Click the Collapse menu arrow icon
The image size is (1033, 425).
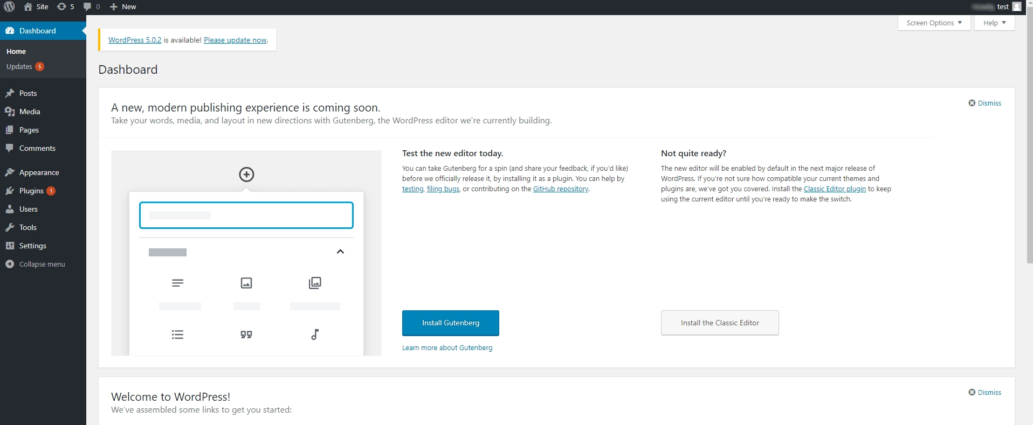[10, 264]
